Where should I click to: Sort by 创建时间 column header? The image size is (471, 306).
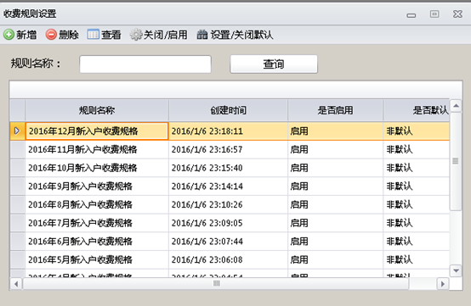click(229, 110)
